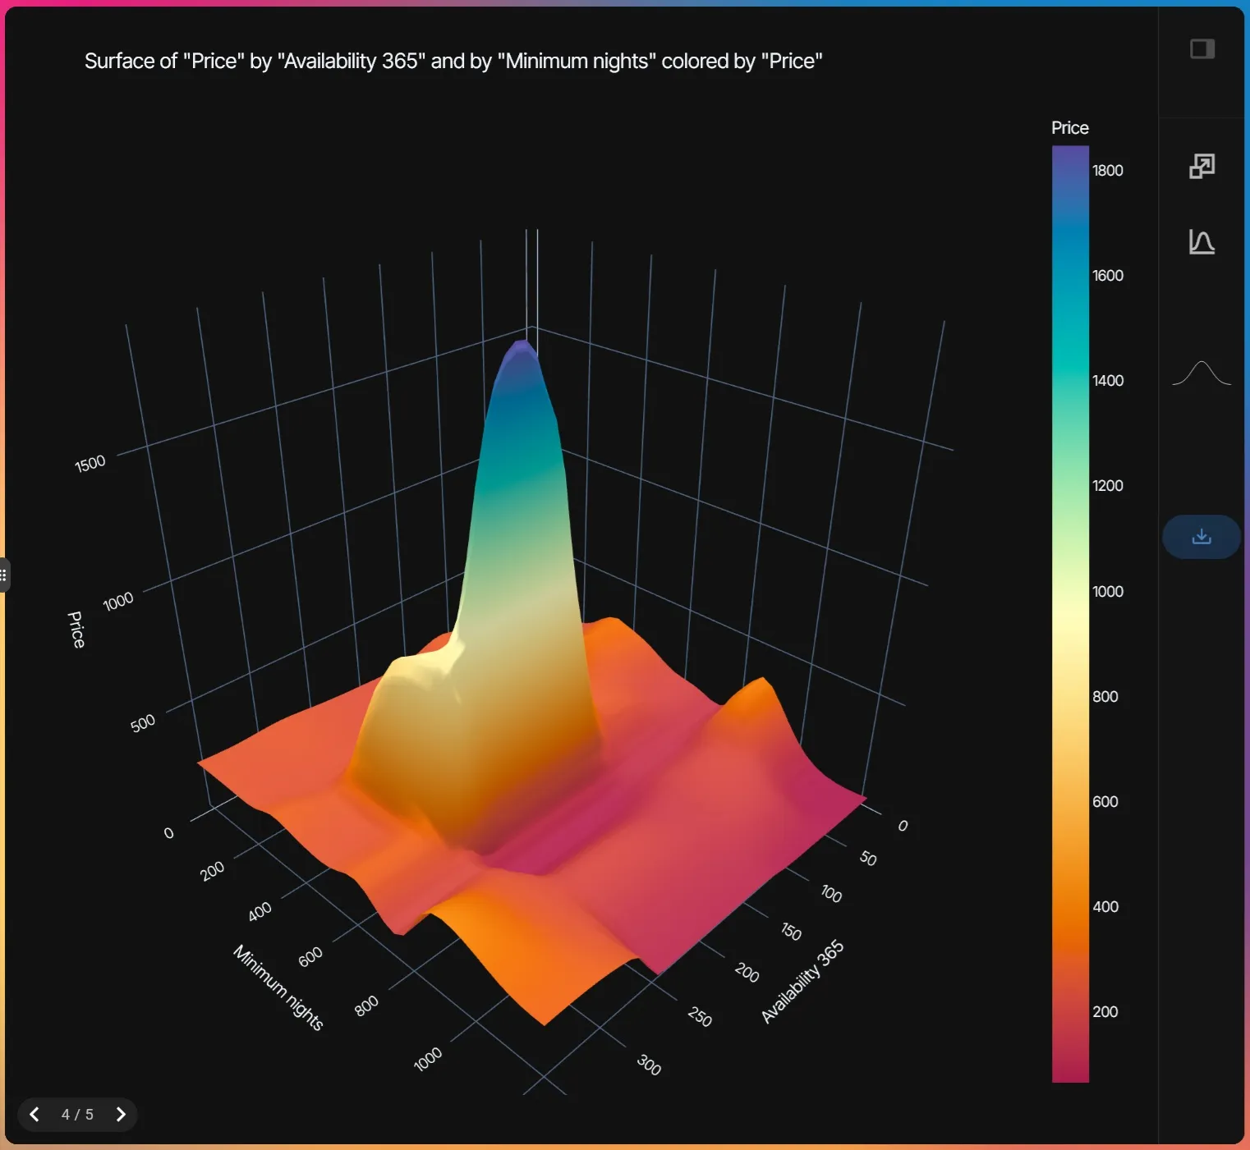Click the 1000 tick on Minimum nights axis
The width and height of the screenshot is (1250, 1150).
click(428, 1059)
